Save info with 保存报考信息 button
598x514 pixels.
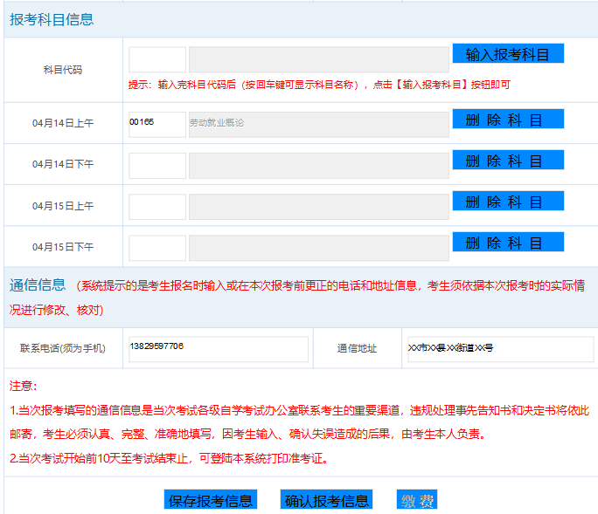pos(211,499)
